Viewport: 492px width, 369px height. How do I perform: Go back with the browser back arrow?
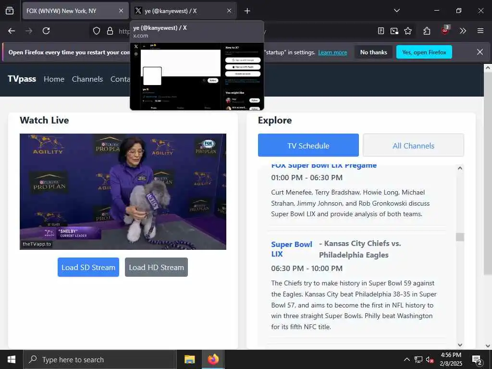pyautogui.click(x=12, y=31)
